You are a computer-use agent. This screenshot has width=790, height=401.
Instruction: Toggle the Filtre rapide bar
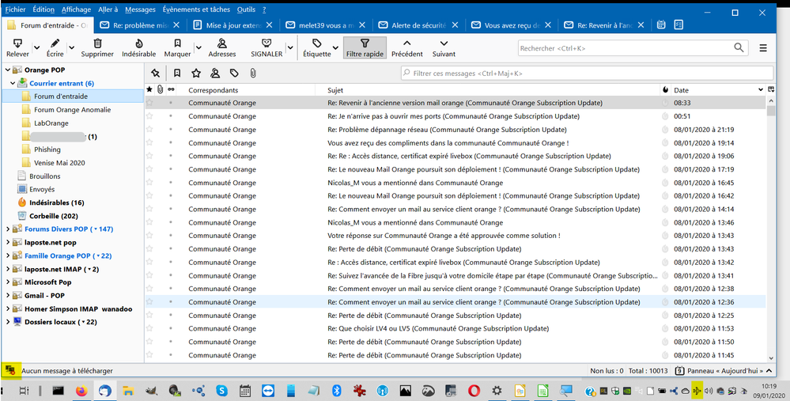365,47
